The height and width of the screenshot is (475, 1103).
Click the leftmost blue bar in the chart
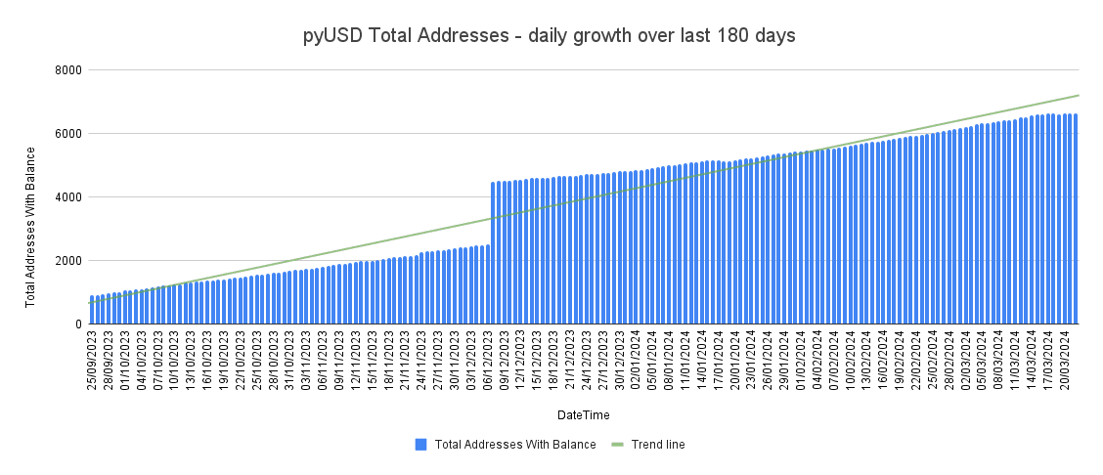pos(92,310)
